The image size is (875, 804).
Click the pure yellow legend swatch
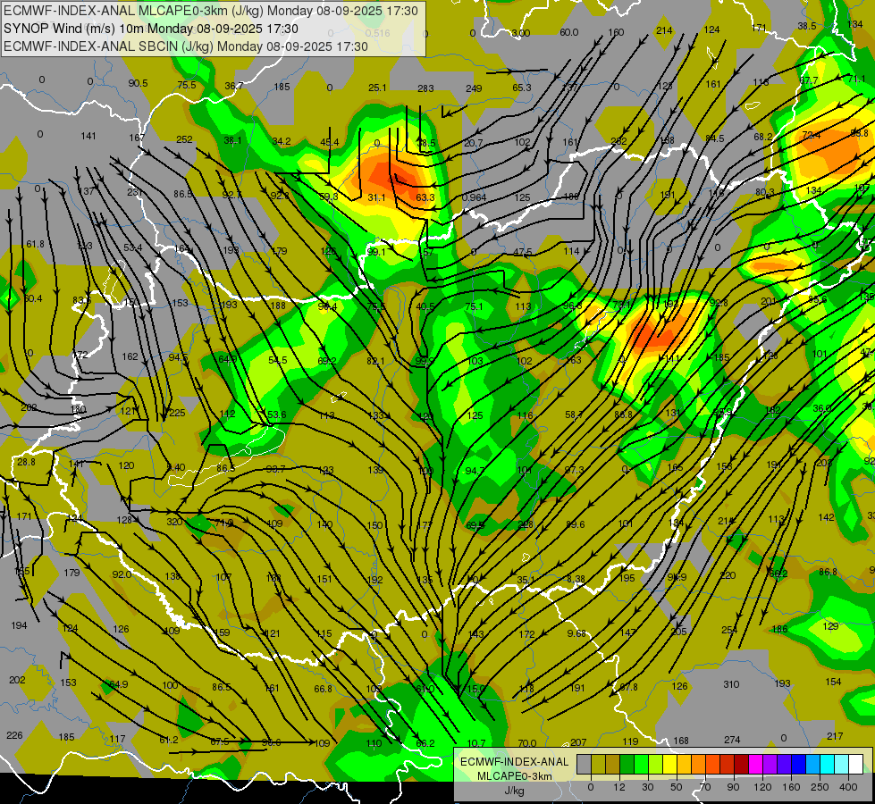pos(670,765)
